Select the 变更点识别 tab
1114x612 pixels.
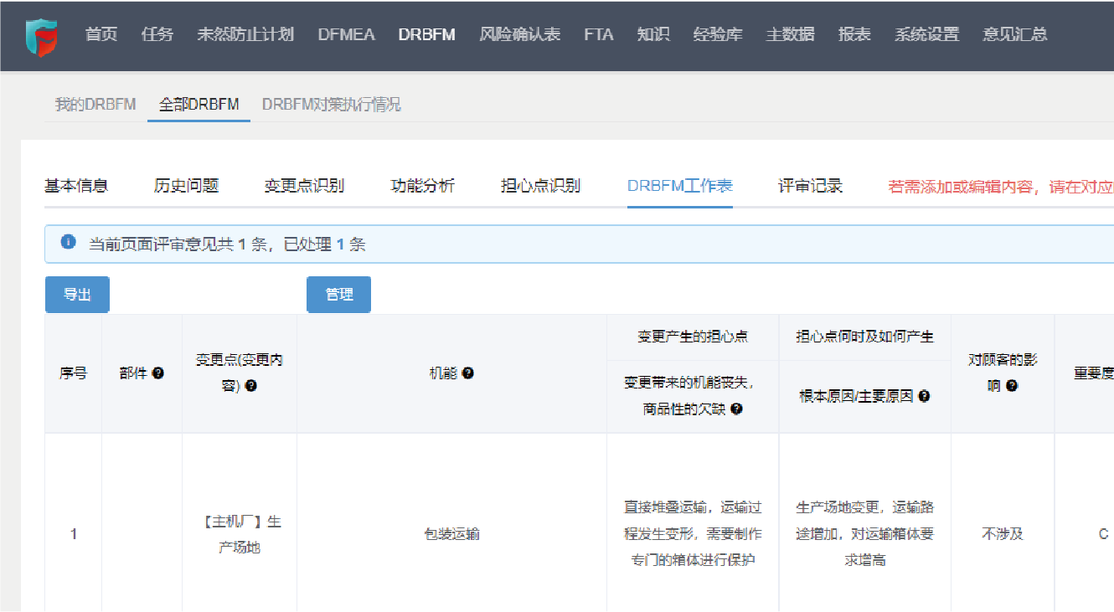click(304, 186)
